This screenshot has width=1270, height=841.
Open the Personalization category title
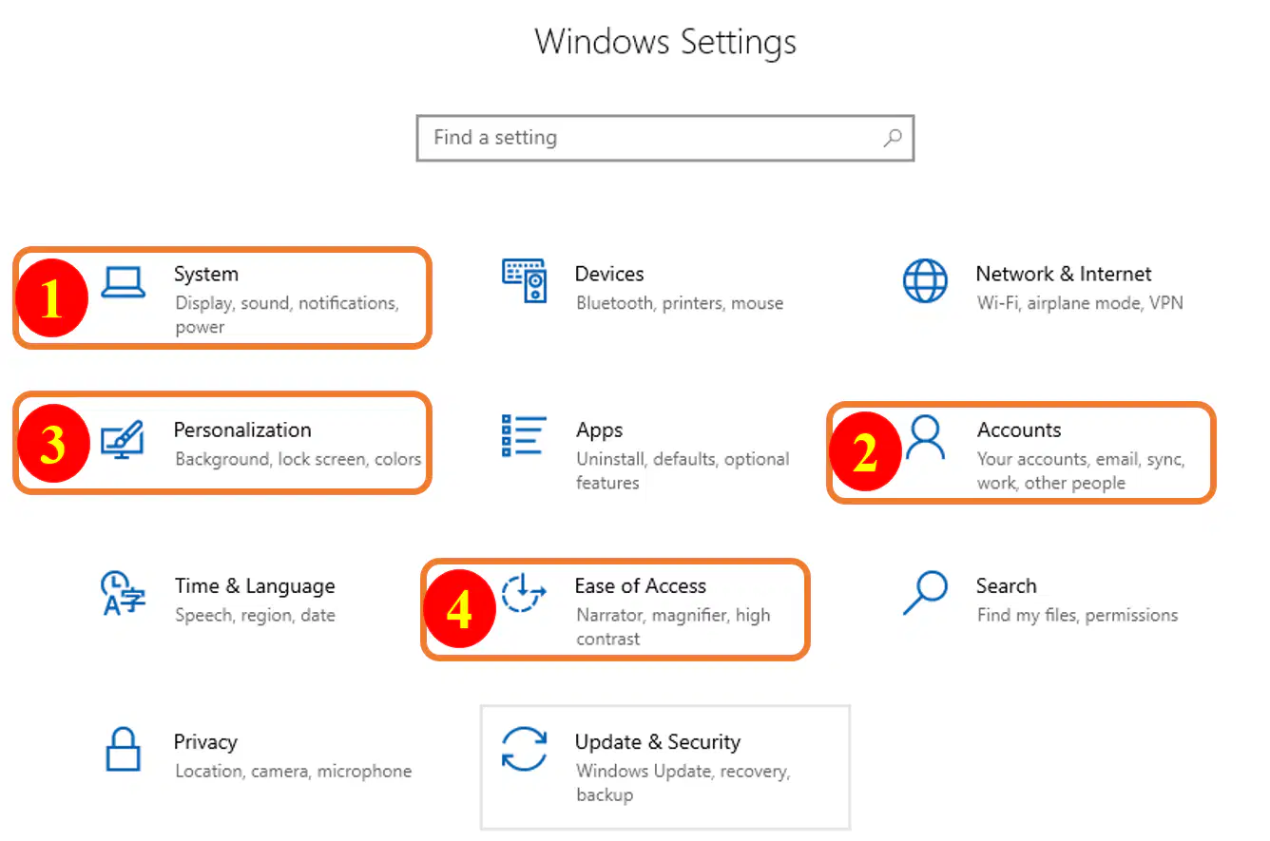242,430
